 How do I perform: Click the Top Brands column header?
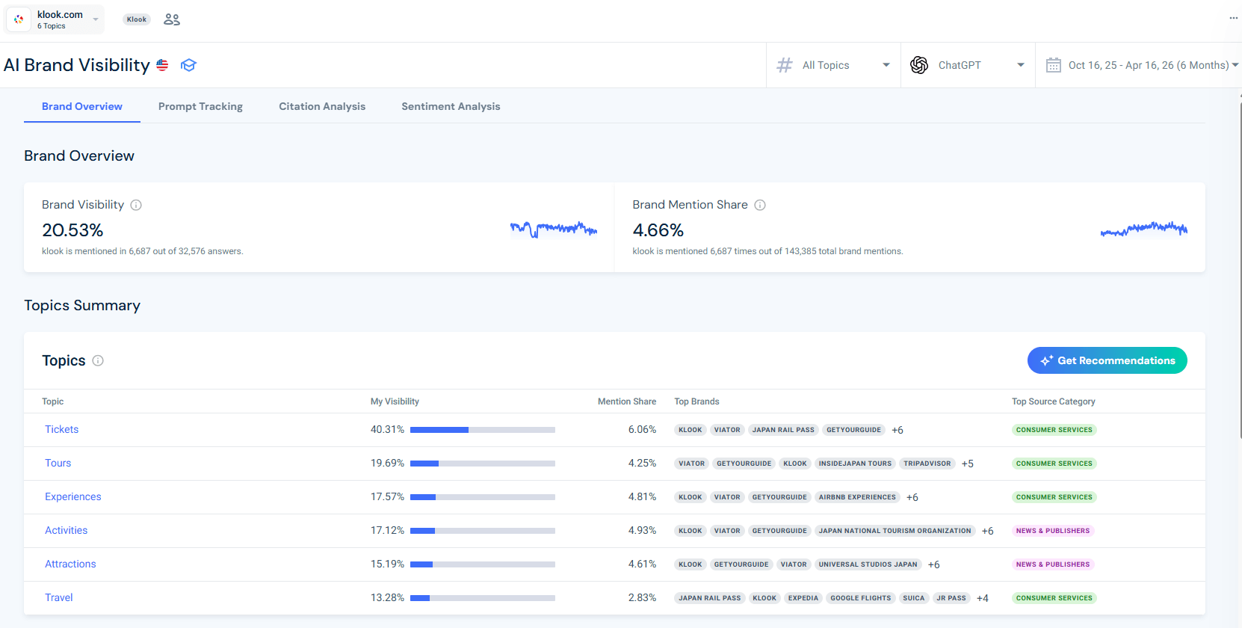click(696, 401)
